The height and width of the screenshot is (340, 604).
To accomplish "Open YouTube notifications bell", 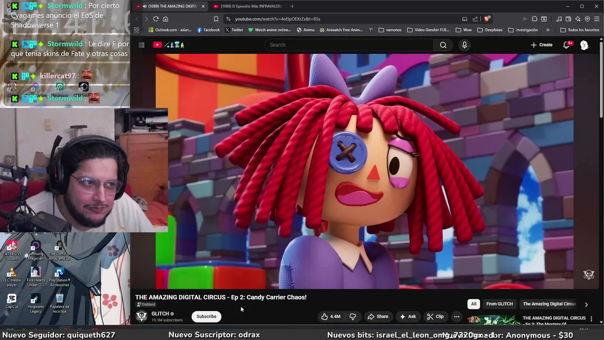I will click(567, 45).
